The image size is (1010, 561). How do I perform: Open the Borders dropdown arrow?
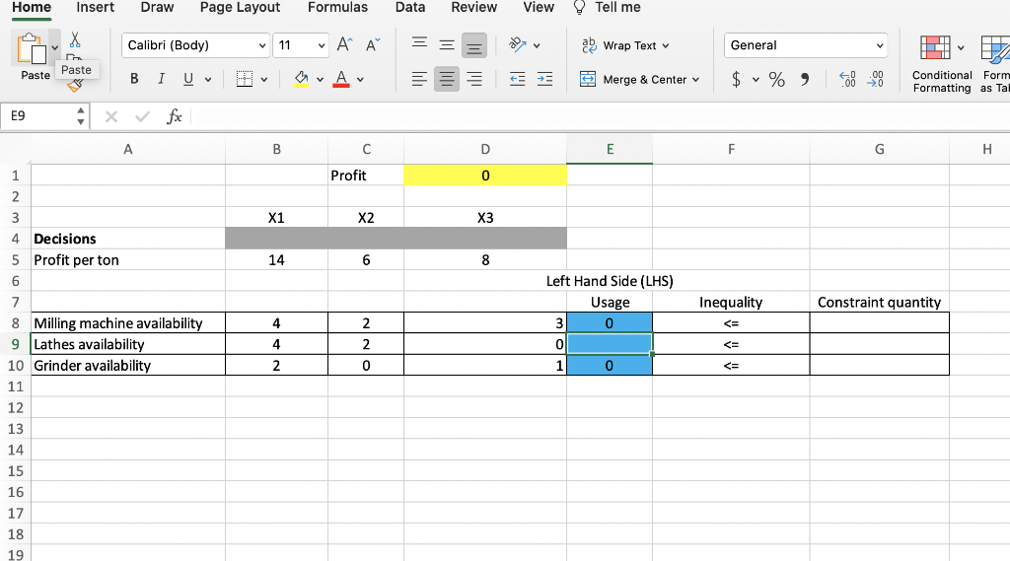[x=264, y=80]
